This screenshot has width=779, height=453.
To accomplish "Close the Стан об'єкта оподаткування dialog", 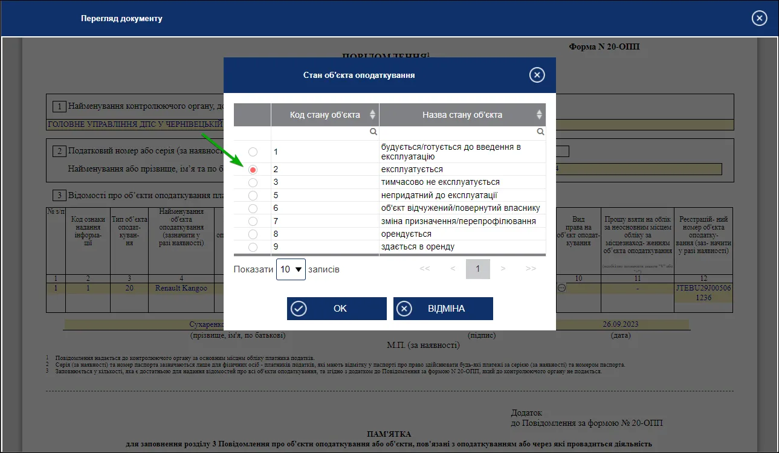I will click(x=537, y=75).
